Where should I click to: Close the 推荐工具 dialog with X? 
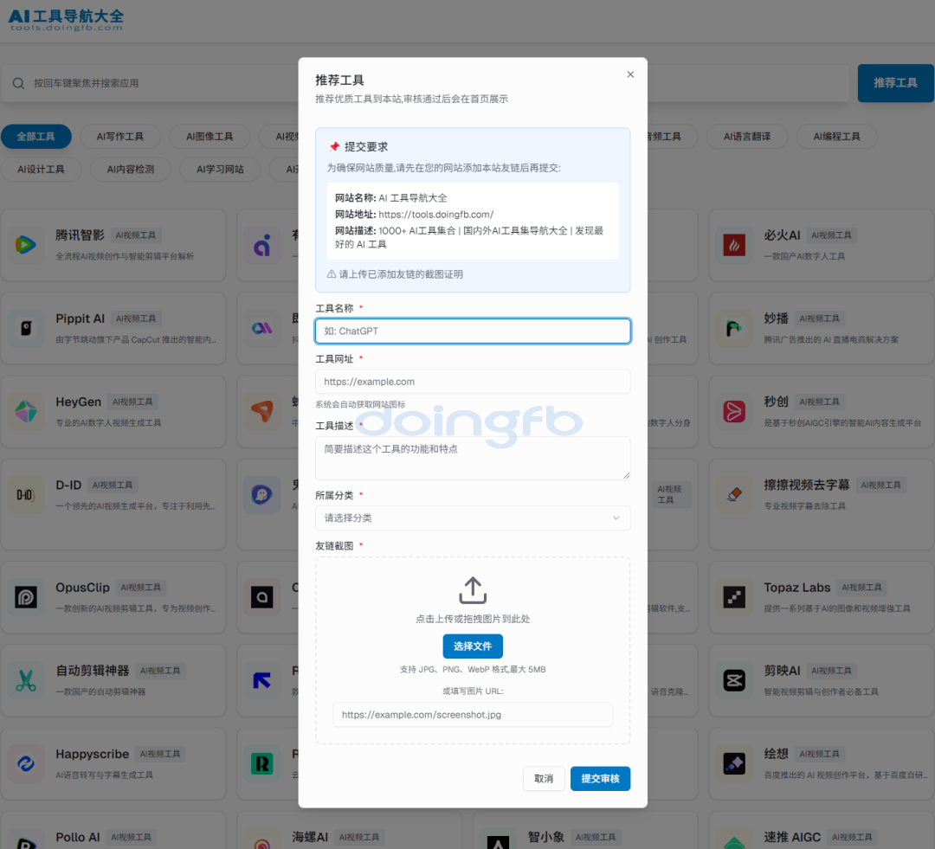[630, 74]
